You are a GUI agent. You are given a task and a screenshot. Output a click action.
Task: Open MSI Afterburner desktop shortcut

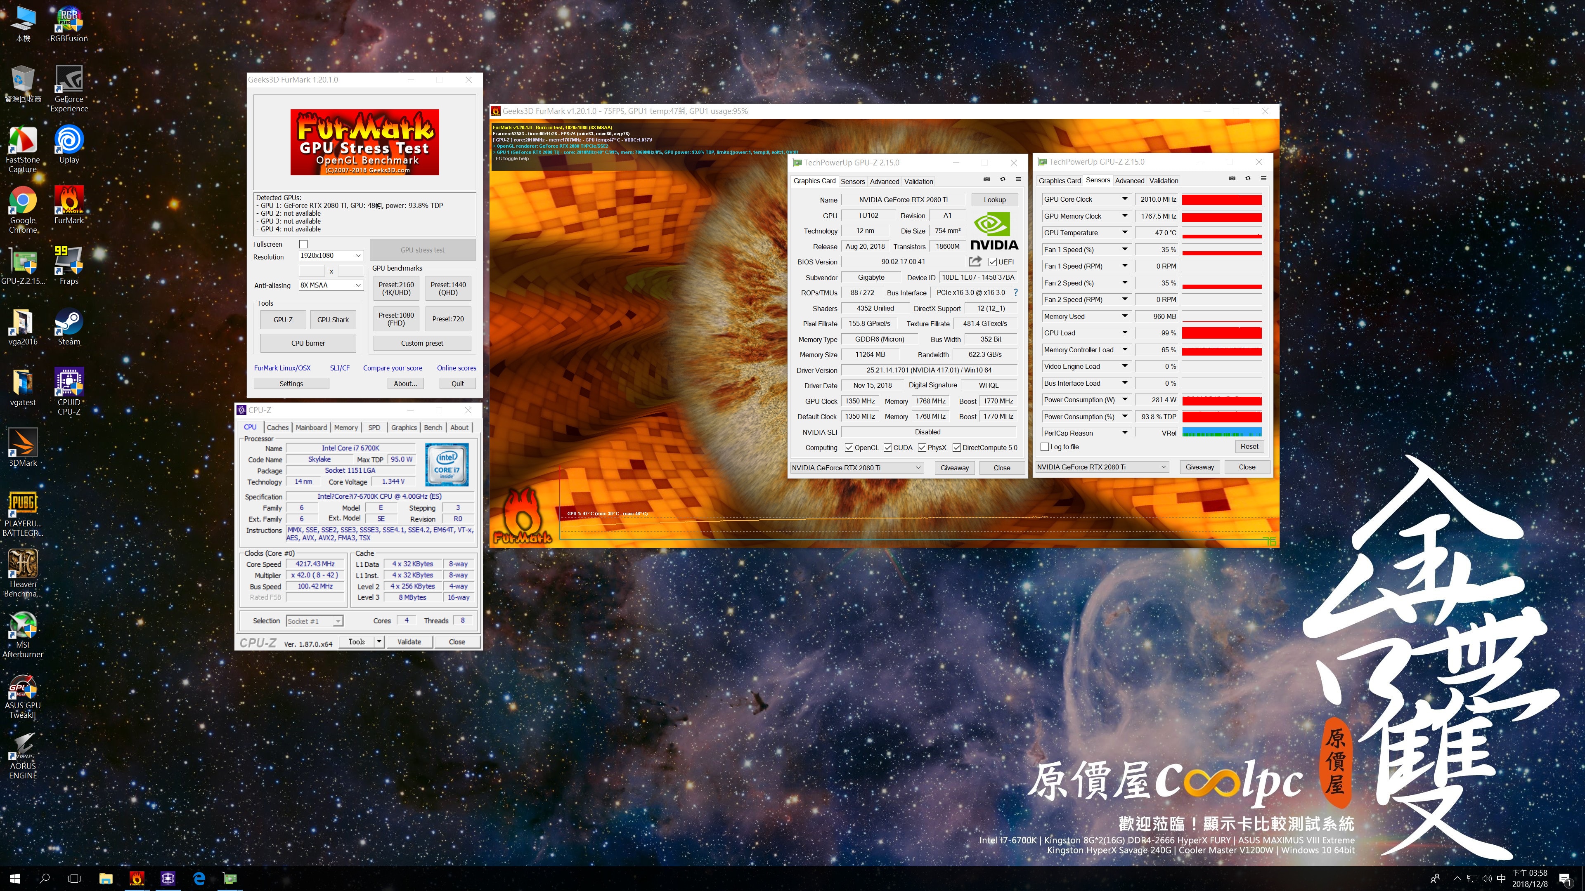(x=23, y=634)
